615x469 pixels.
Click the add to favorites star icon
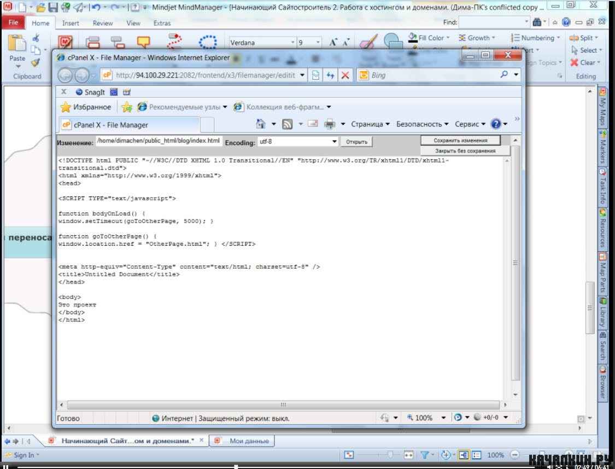tap(127, 107)
